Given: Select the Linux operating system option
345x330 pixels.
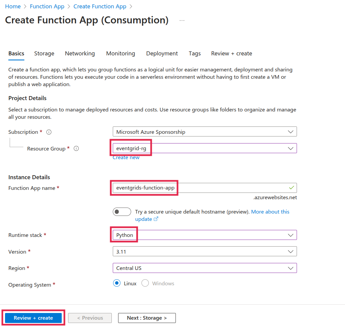Looking at the screenshot, I should 117,283.
